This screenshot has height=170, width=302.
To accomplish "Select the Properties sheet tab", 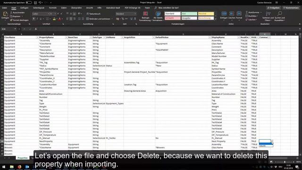I will click(x=23, y=158).
